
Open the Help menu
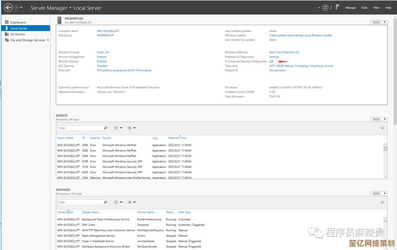pos(388,8)
